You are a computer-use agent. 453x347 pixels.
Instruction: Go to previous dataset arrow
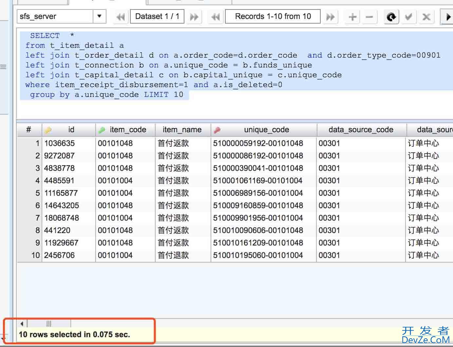pos(121,17)
